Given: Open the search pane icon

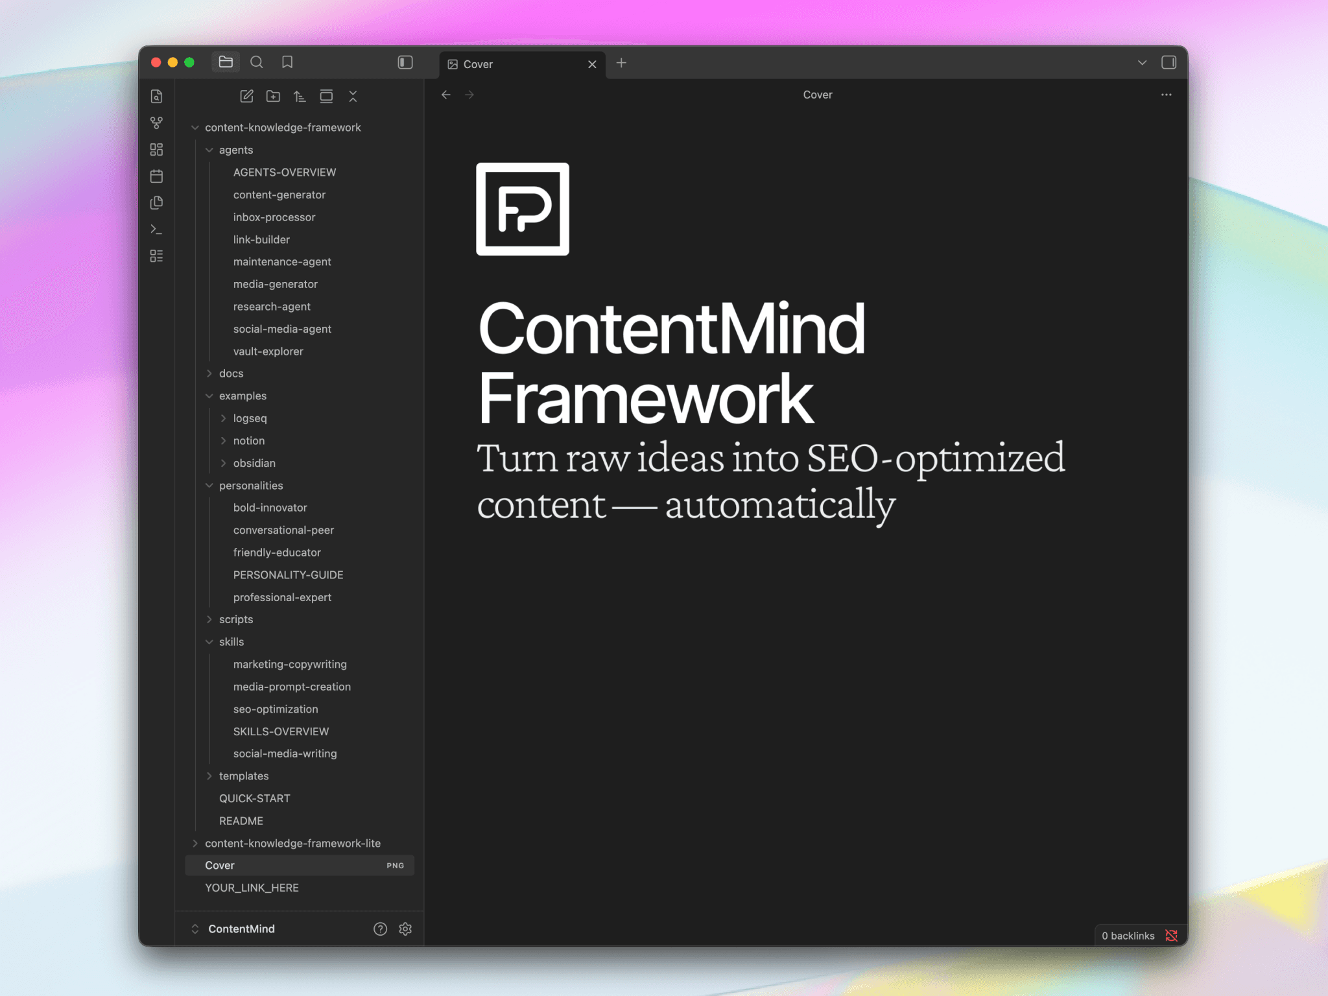Looking at the screenshot, I should (257, 62).
